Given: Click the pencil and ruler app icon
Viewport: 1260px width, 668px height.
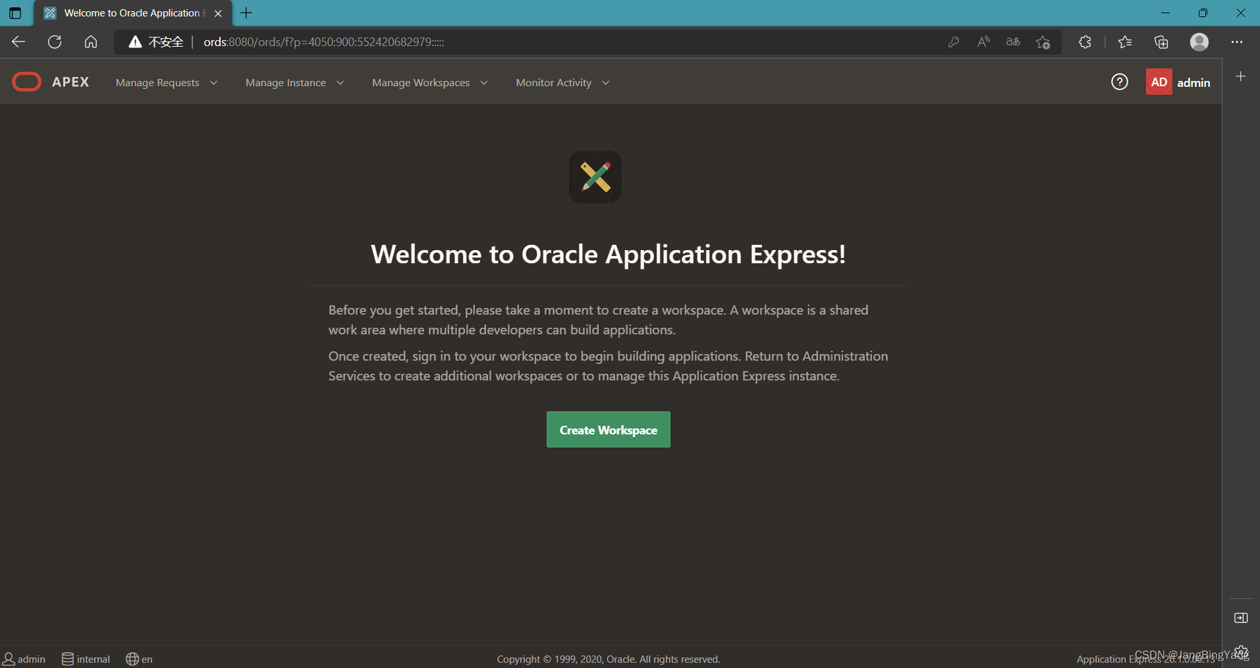Looking at the screenshot, I should (595, 177).
